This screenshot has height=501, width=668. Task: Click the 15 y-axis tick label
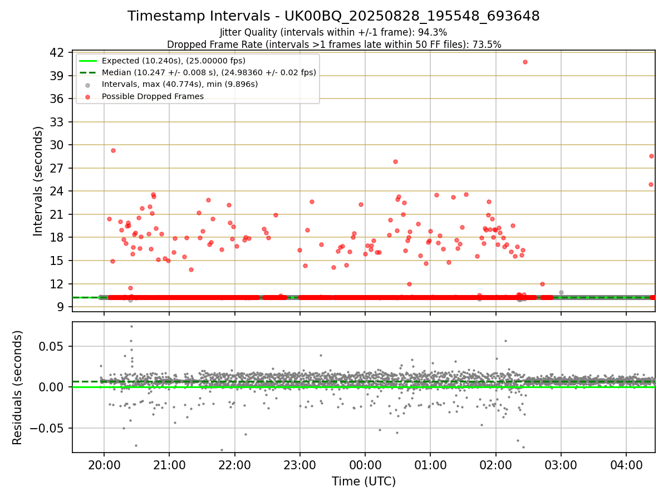tap(56, 261)
